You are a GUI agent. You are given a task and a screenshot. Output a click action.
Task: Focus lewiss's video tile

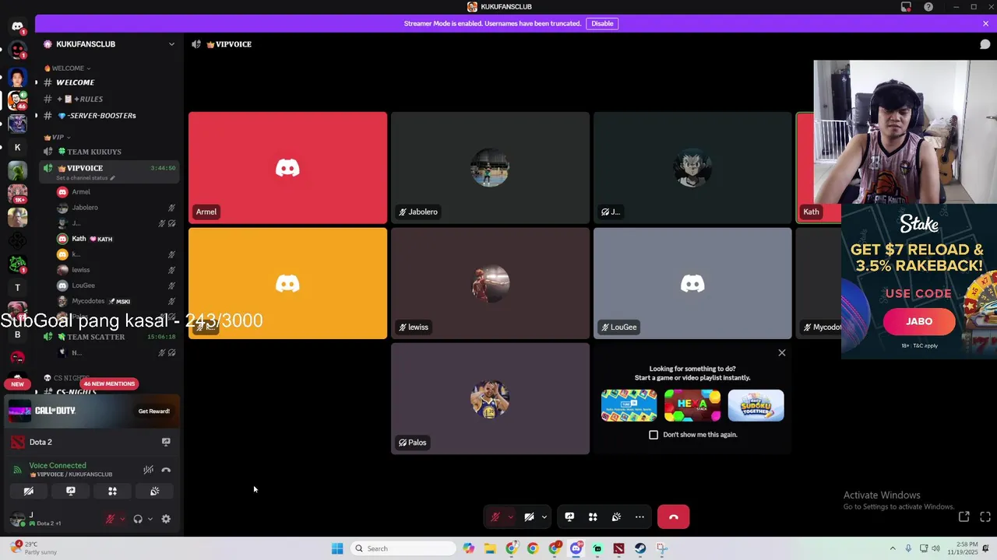click(490, 283)
